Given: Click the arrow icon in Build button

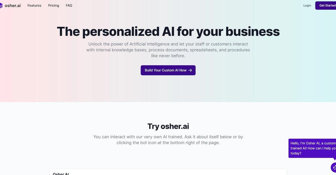Looking at the screenshot, I should 190,70.
